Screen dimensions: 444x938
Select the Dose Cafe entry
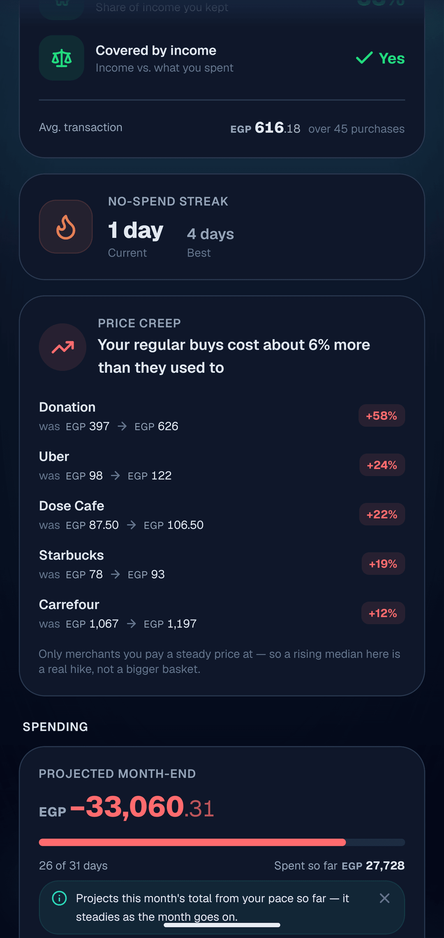point(222,515)
